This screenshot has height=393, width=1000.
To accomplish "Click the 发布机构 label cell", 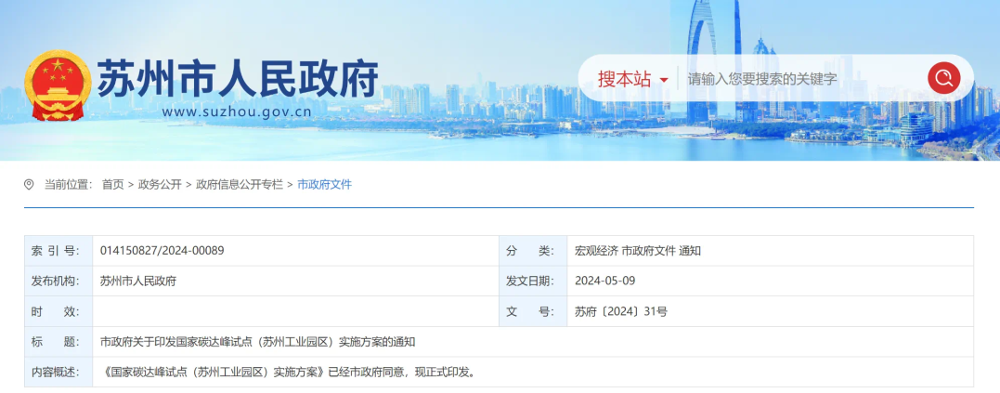I will (58, 282).
